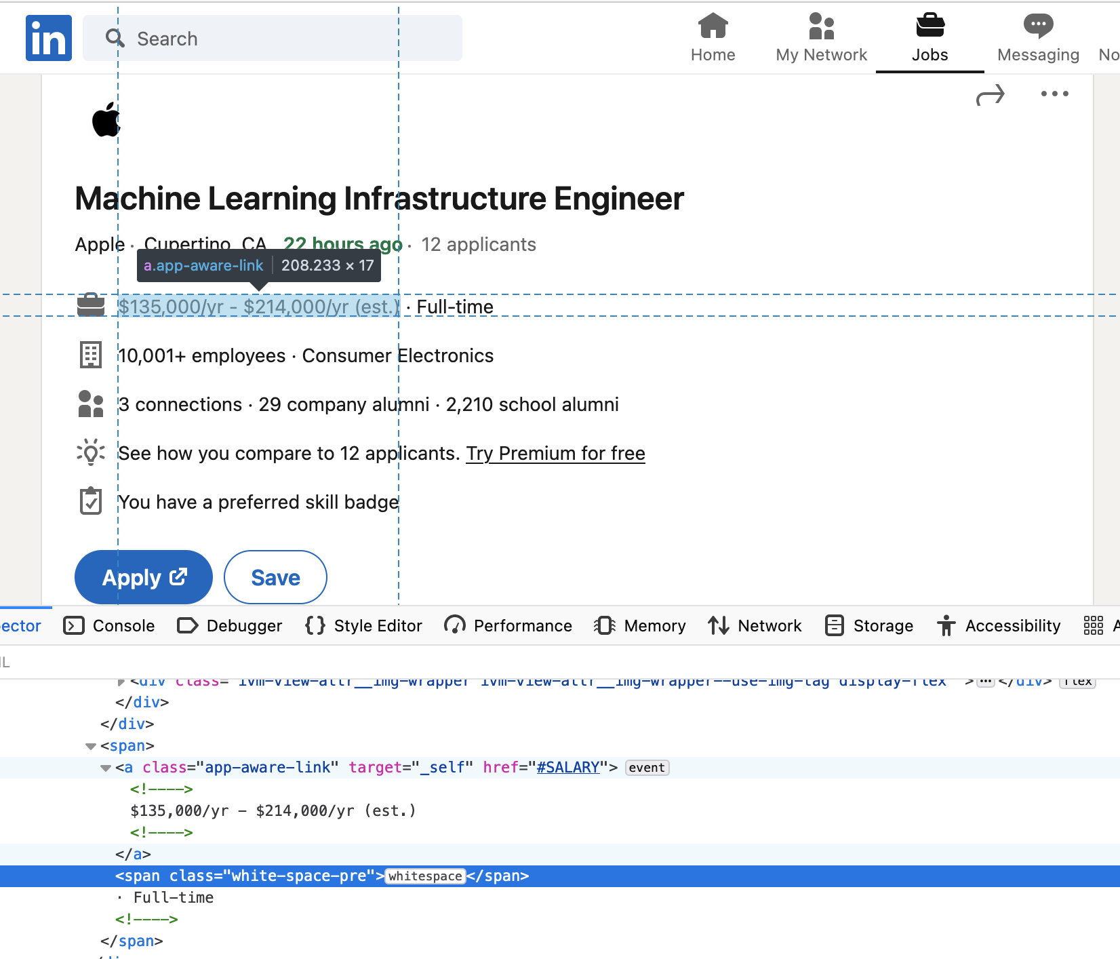
Task: Select the salary text node in markup
Action: pyautogui.click(x=273, y=810)
